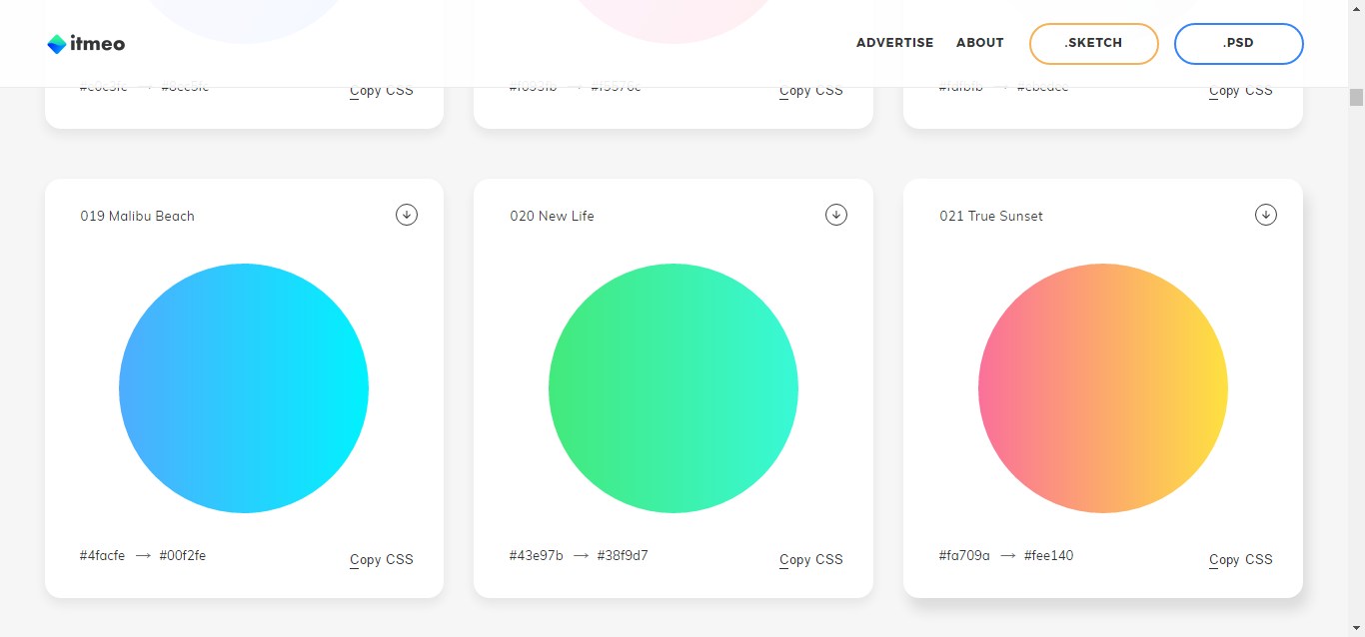Select the blue Malibu Beach gradient circle
The width and height of the screenshot is (1365, 637).
(244, 388)
